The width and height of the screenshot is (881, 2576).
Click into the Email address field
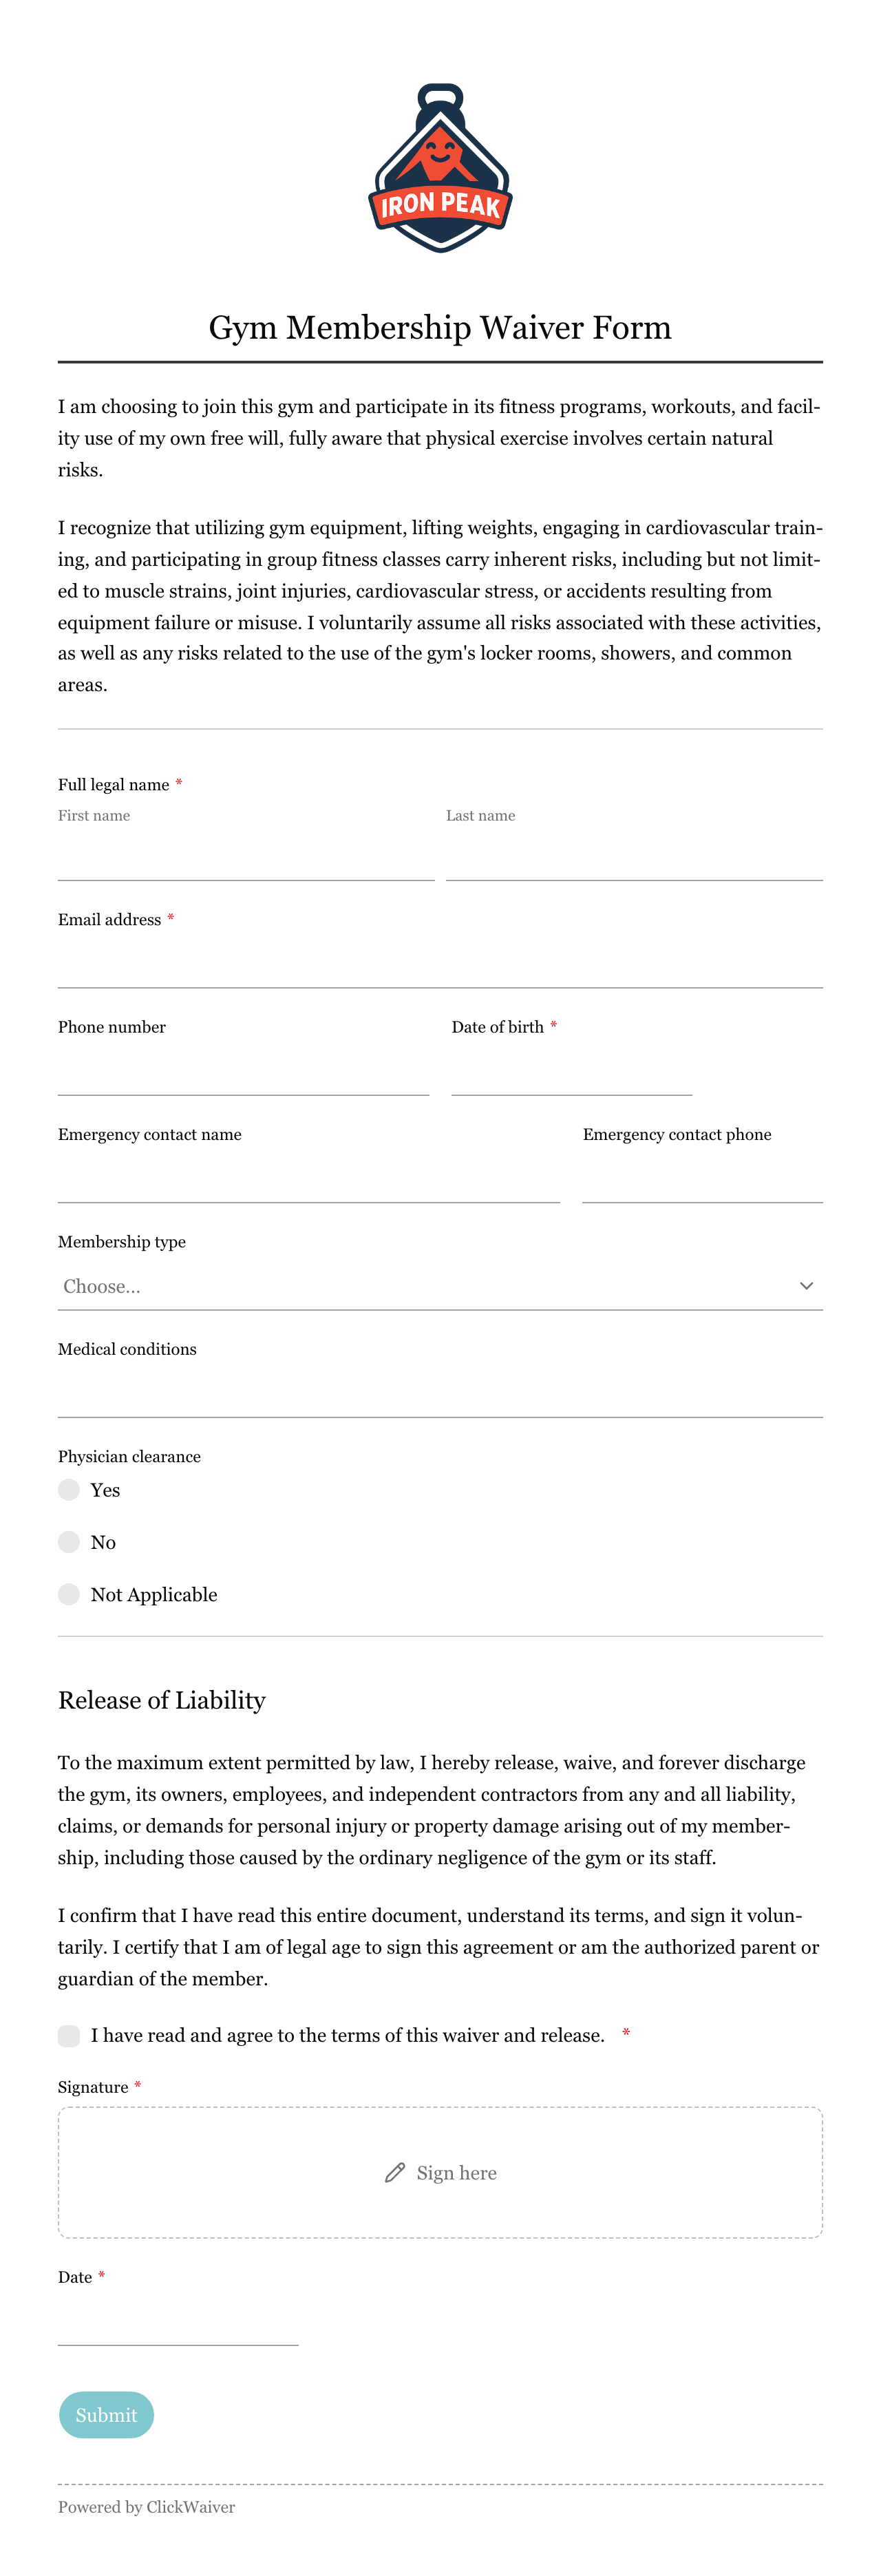pos(440,964)
